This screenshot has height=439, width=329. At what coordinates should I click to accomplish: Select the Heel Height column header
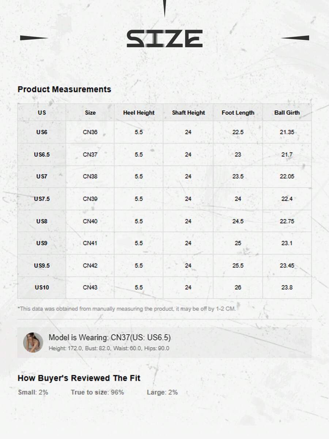(x=139, y=113)
